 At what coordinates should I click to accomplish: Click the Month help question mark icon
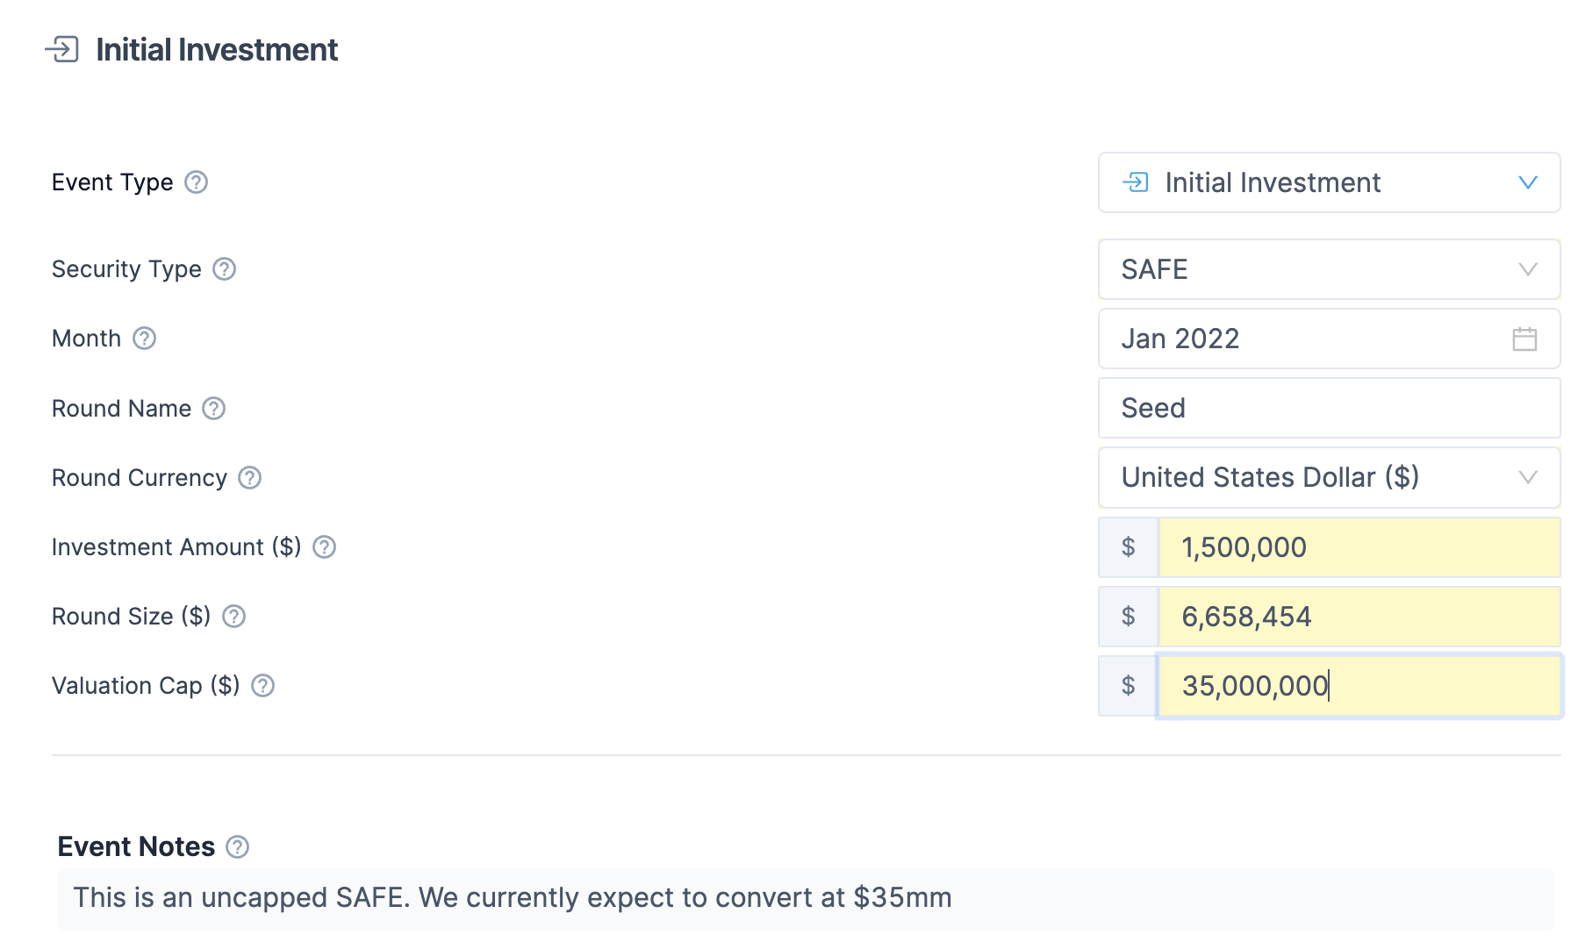145,339
